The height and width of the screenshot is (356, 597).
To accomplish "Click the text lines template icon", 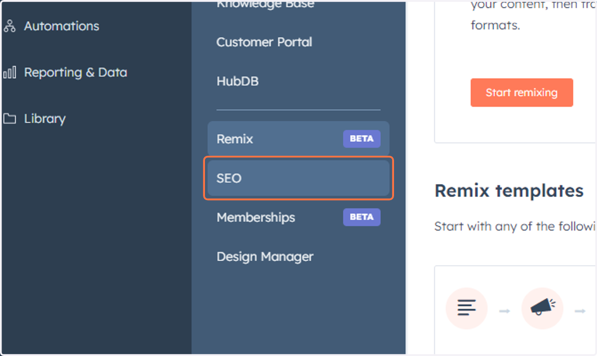I will 466,308.
